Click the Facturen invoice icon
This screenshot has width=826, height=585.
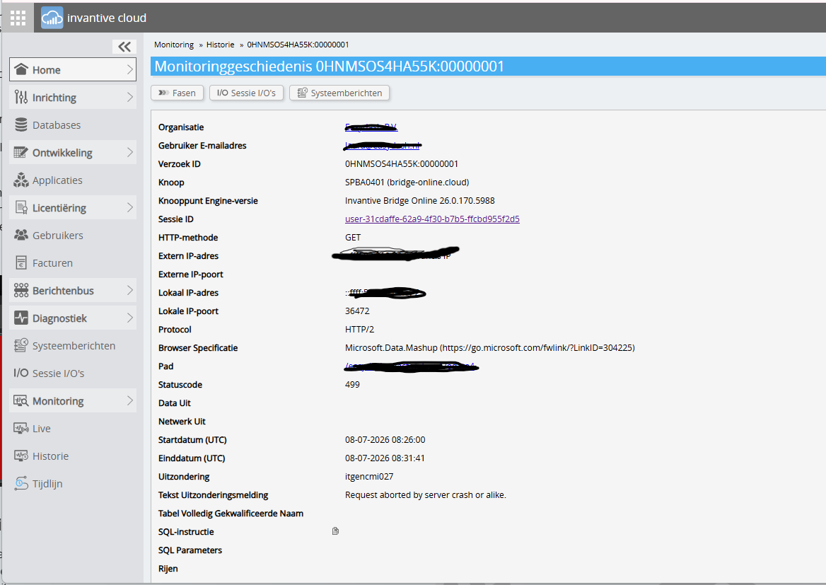pos(21,262)
